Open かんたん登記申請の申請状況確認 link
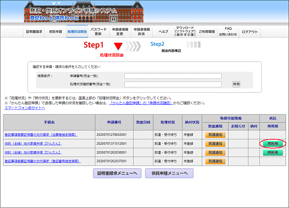This screenshot has width=289, height=208. [141, 103]
